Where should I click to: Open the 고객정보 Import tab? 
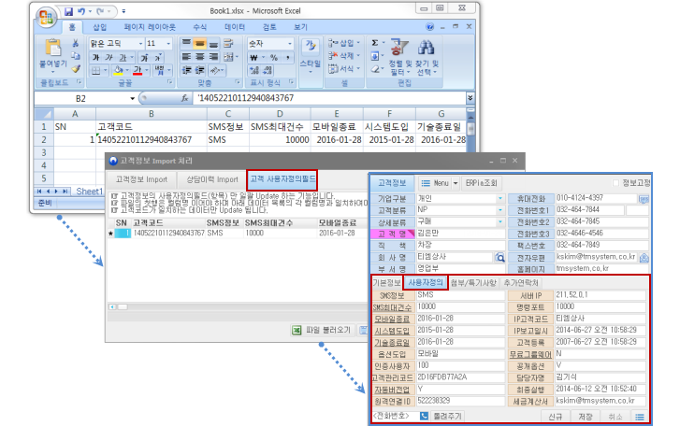[x=141, y=179]
